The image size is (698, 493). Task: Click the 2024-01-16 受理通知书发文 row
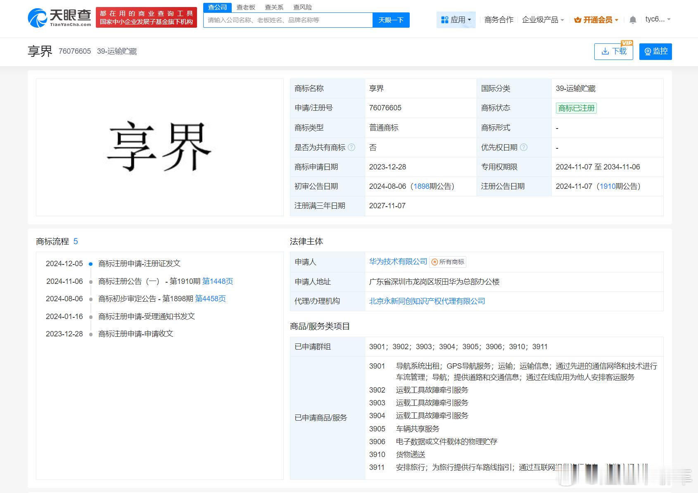point(120,317)
